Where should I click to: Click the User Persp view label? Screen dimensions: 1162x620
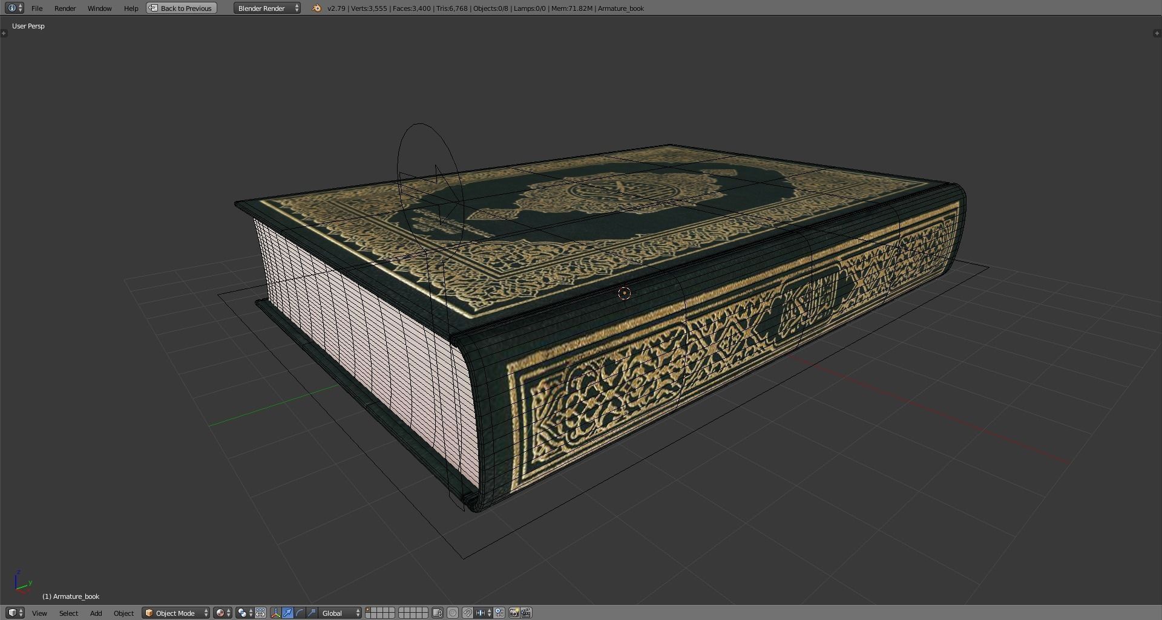pos(28,26)
